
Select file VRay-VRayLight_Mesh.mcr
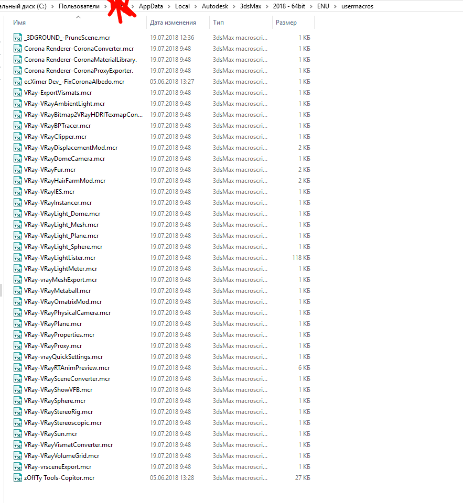click(61, 225)
